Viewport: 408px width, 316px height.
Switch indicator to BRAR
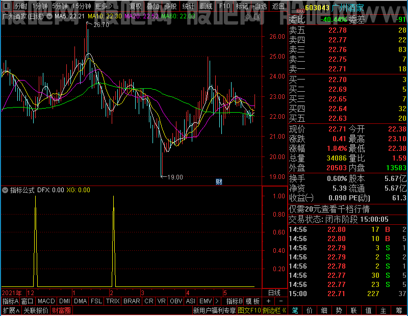[132, 301]
